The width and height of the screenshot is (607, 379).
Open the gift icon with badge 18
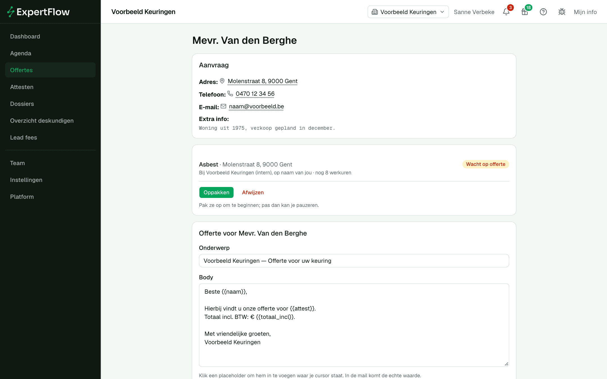coord(525,12)
